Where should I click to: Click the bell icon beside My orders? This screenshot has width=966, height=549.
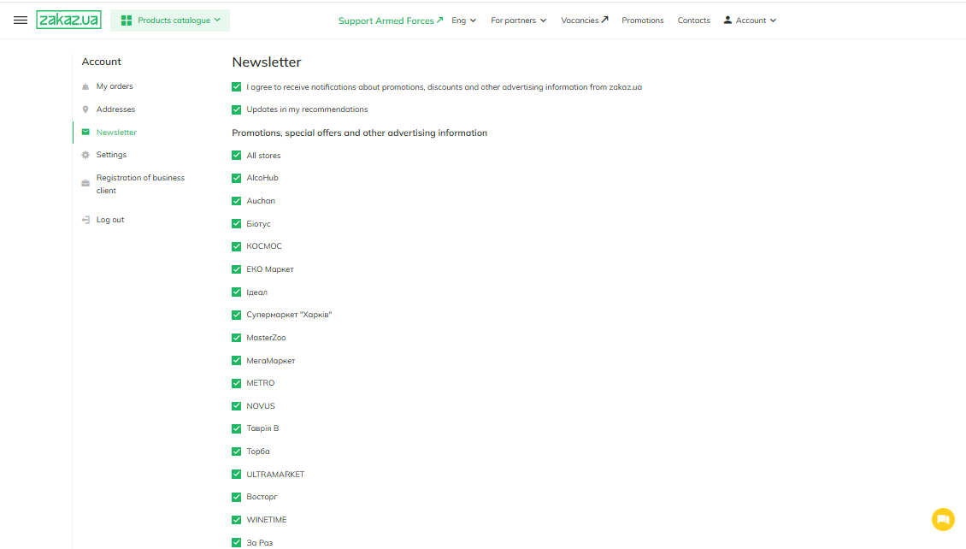[x=85, y=87]
